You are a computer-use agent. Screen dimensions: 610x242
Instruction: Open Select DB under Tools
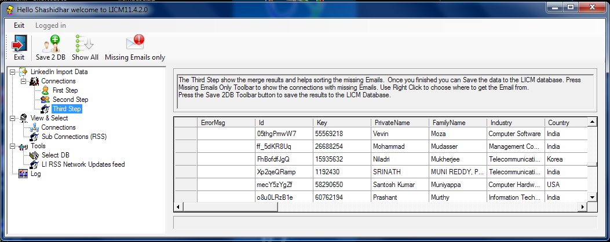pos(55,155)
